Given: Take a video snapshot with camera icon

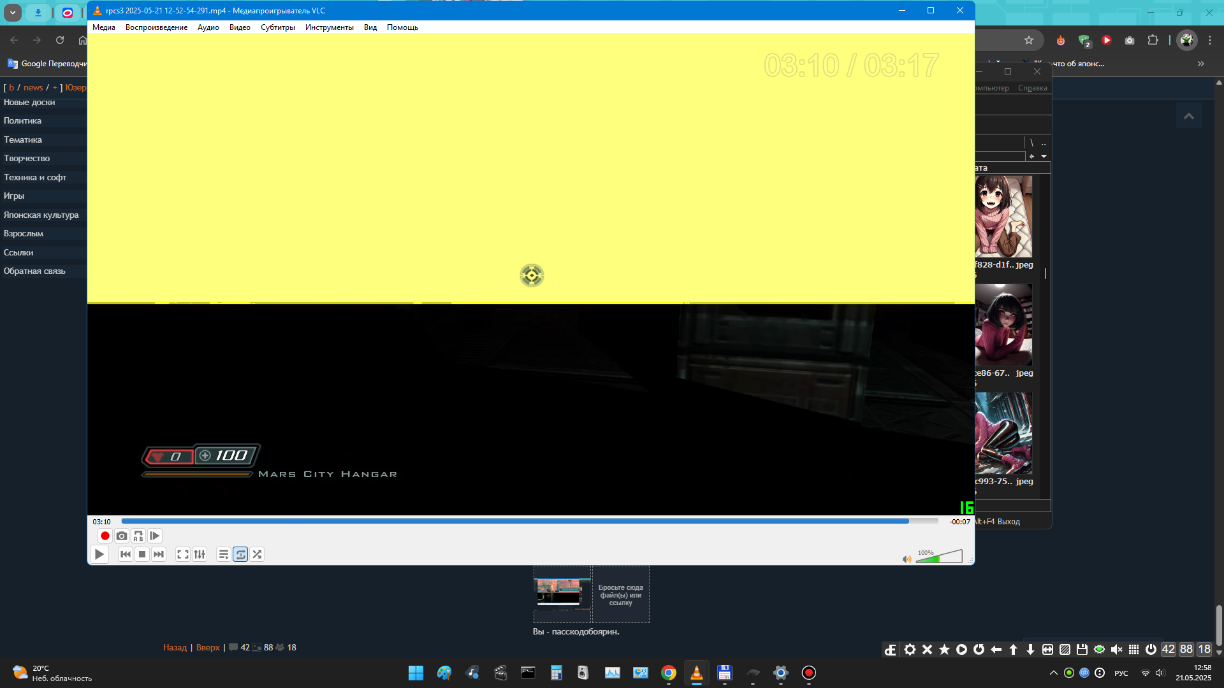Looking at the screenshot, I should point(122,536).
